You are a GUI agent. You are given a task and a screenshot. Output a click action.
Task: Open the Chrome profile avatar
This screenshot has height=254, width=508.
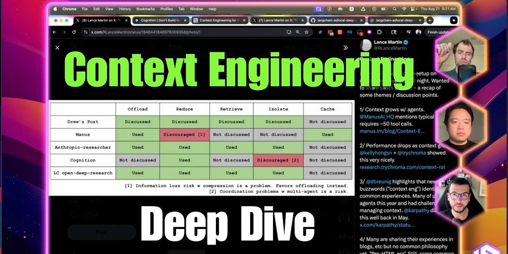(418, 32)
